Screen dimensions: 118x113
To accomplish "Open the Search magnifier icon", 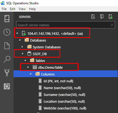I will [7, 59].
